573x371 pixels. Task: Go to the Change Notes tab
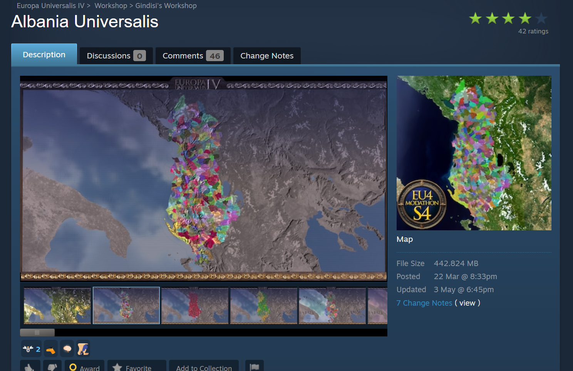point(267,56)
